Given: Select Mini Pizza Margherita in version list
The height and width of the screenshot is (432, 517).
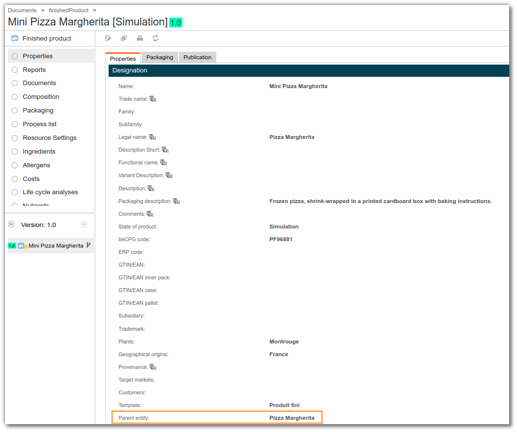Looking at the screenshot, I should pos(56,246).
